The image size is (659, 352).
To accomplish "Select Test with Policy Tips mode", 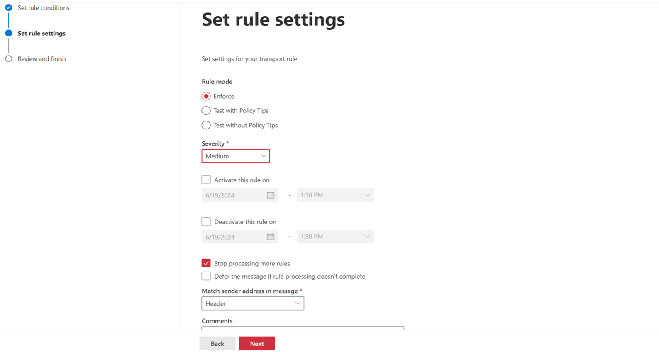I will point(206,110).
